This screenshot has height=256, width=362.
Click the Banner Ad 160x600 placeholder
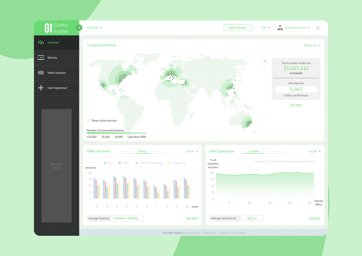coord(57,166)
